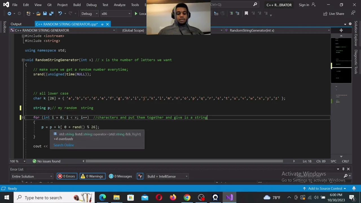Toggle a bookmark with the bookmark icon
This screenshot has width=361, height=203.
(246, 14)
